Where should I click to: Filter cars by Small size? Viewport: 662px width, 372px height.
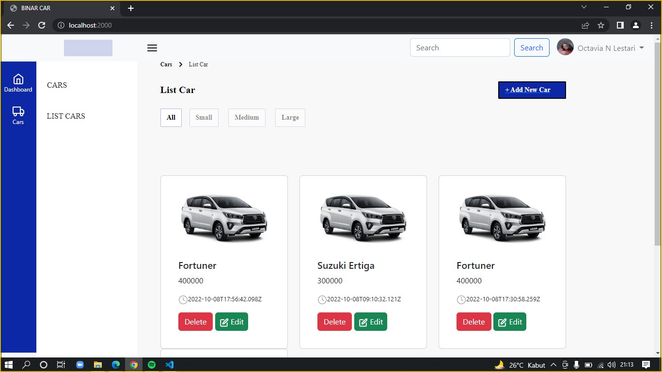(x=204, y=117)
